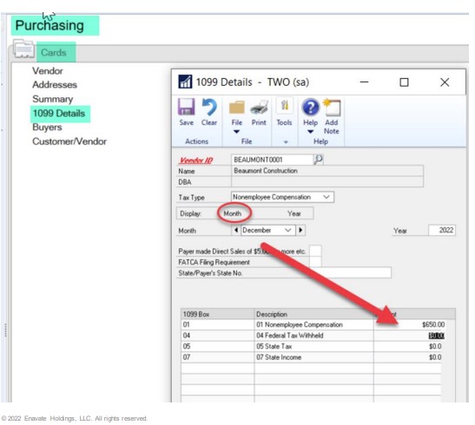This screenshot has height=425, width=475.
Task: Save the 1099 Details record
Action: coord(186,112)
